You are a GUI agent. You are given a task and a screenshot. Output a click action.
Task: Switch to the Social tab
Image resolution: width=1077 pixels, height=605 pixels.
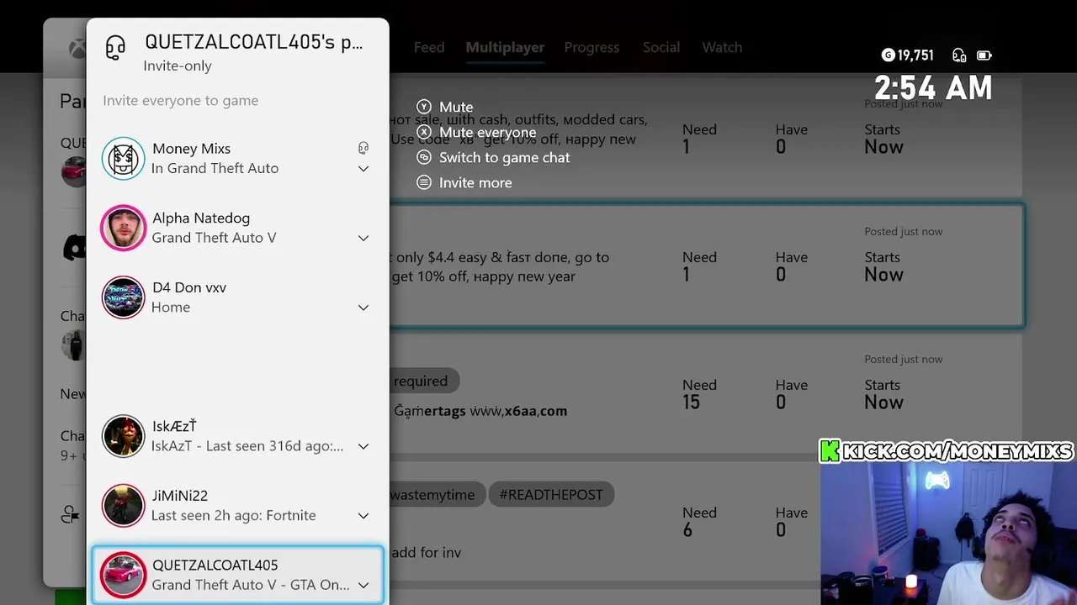pos(661,47)
